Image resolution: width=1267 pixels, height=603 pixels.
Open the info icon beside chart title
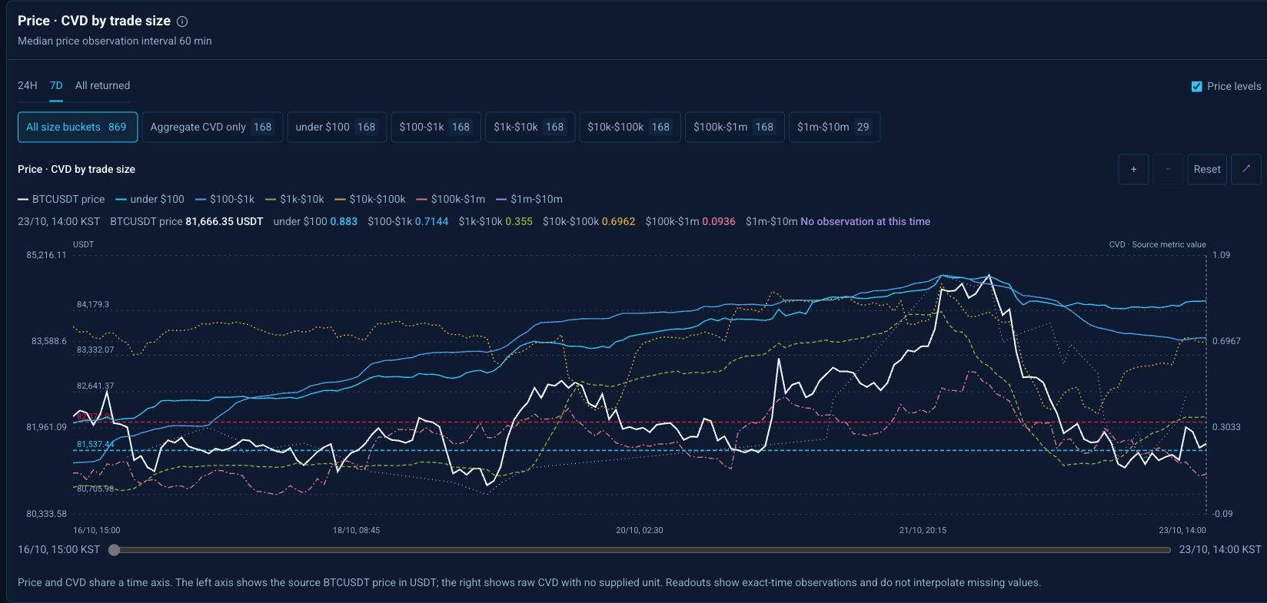[182, 22]
